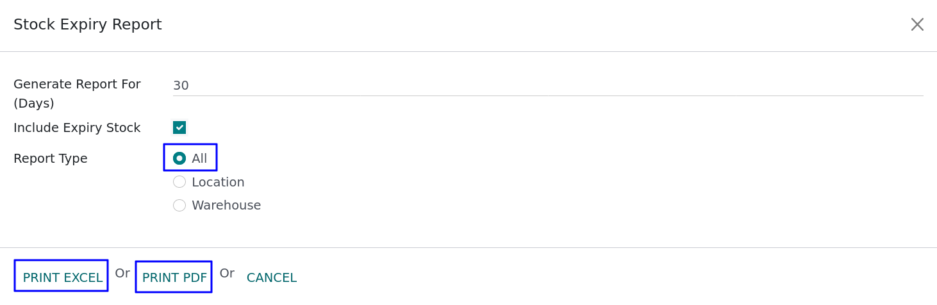Choose the Location radio button
Viewport: 937px width, 305px height.
point(179,182)
